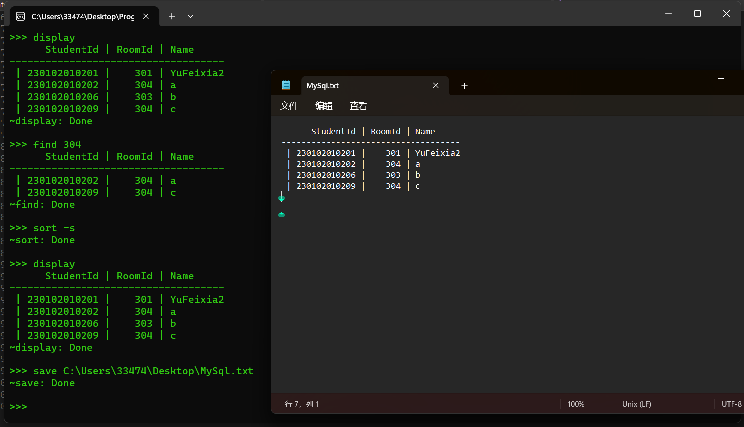The width and height of the screenshot is (744, 427).
Task: Click the 'sort -s' command in the terminal
Action: pyautogui.click(x=54, y=228)
